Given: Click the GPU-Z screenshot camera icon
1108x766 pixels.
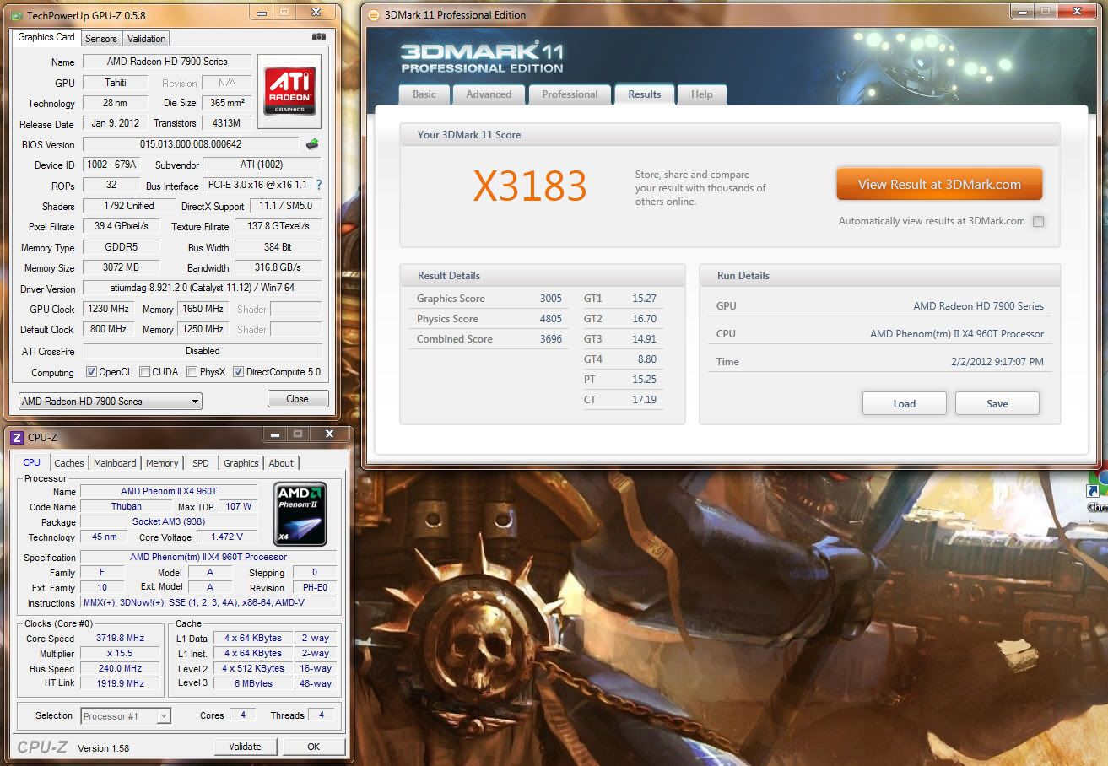Looking at the screenshot, I should pos(319,37).
